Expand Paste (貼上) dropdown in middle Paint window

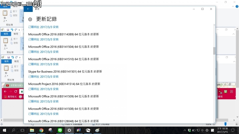(5, 47)
